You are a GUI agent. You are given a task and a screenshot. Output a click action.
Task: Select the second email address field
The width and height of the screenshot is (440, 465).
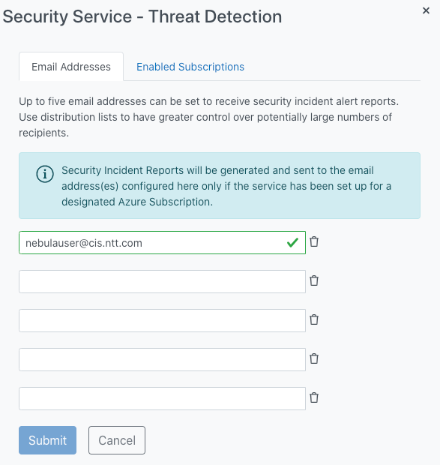pyautogui.click(x=162, y=281)
